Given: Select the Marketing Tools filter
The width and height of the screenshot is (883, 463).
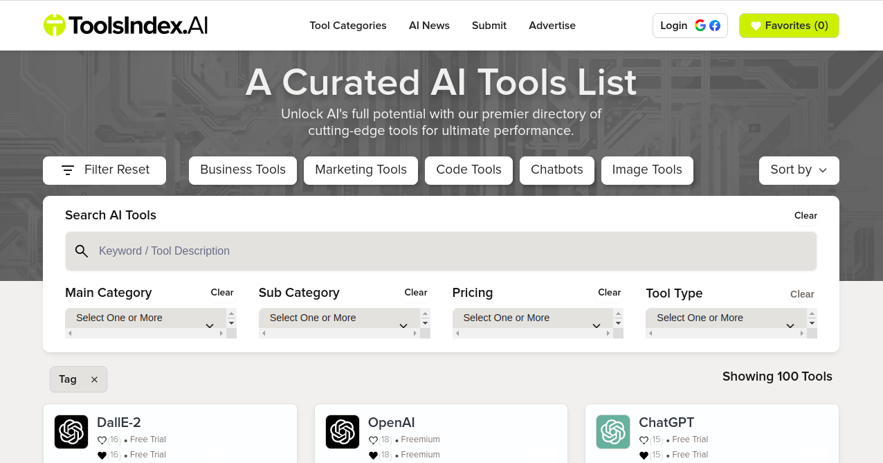Looking at the screenshot, I should (x=361, y=170).
